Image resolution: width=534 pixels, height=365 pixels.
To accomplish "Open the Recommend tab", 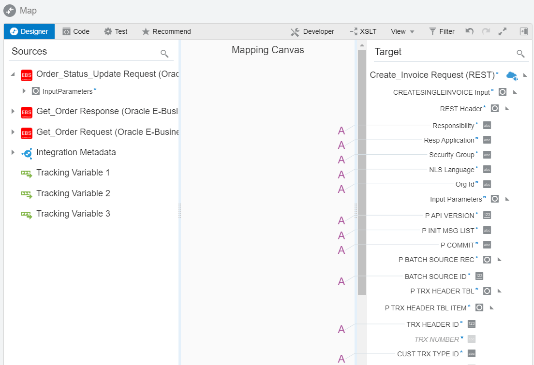I will pos(166,31).
